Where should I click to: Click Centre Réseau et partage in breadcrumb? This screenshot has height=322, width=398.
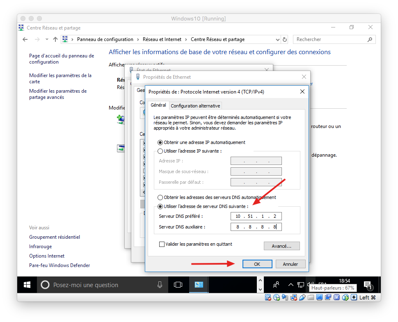pos(218,39)
